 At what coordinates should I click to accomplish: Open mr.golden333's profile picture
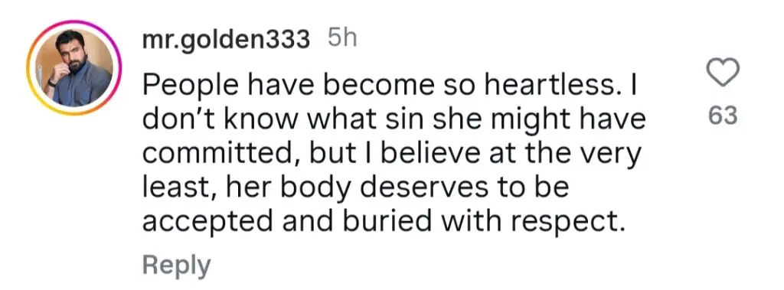[x=74, y=67]
